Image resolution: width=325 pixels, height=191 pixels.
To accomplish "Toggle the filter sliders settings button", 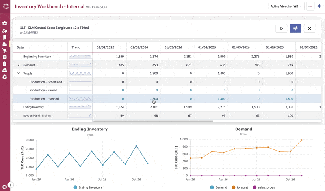I will 295,28.
